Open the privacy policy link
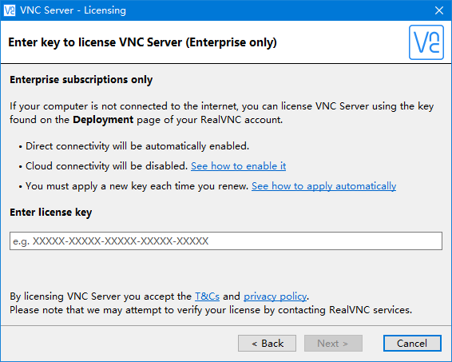This screenshot has width=452, height=362. pos(275,296)
